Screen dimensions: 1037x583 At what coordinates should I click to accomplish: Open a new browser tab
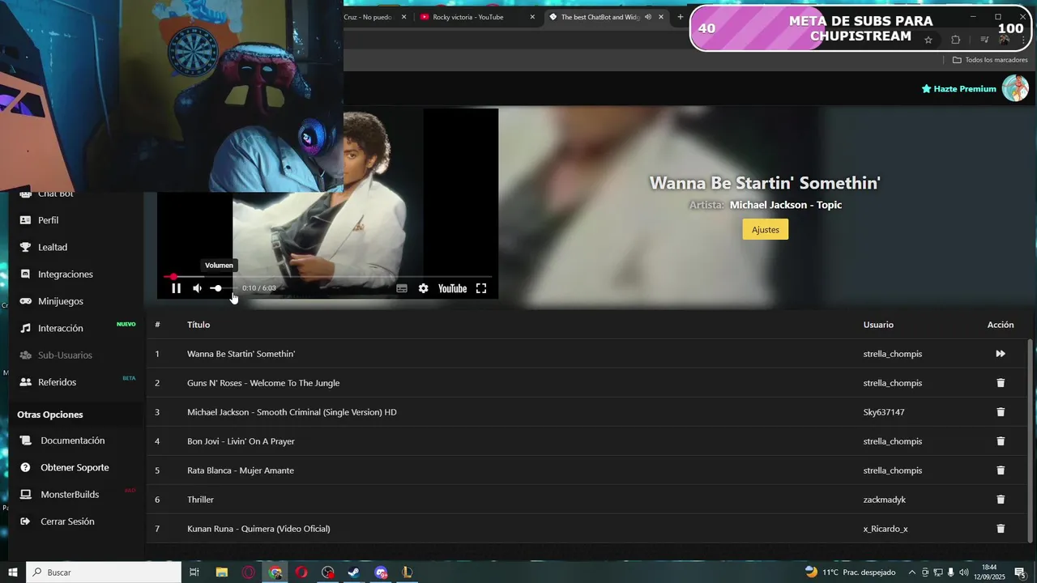[681, 17]
